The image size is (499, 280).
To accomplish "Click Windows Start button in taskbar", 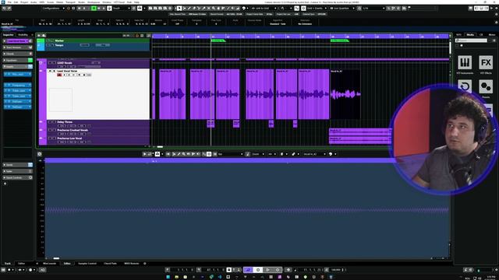I will tap(168, 277).
